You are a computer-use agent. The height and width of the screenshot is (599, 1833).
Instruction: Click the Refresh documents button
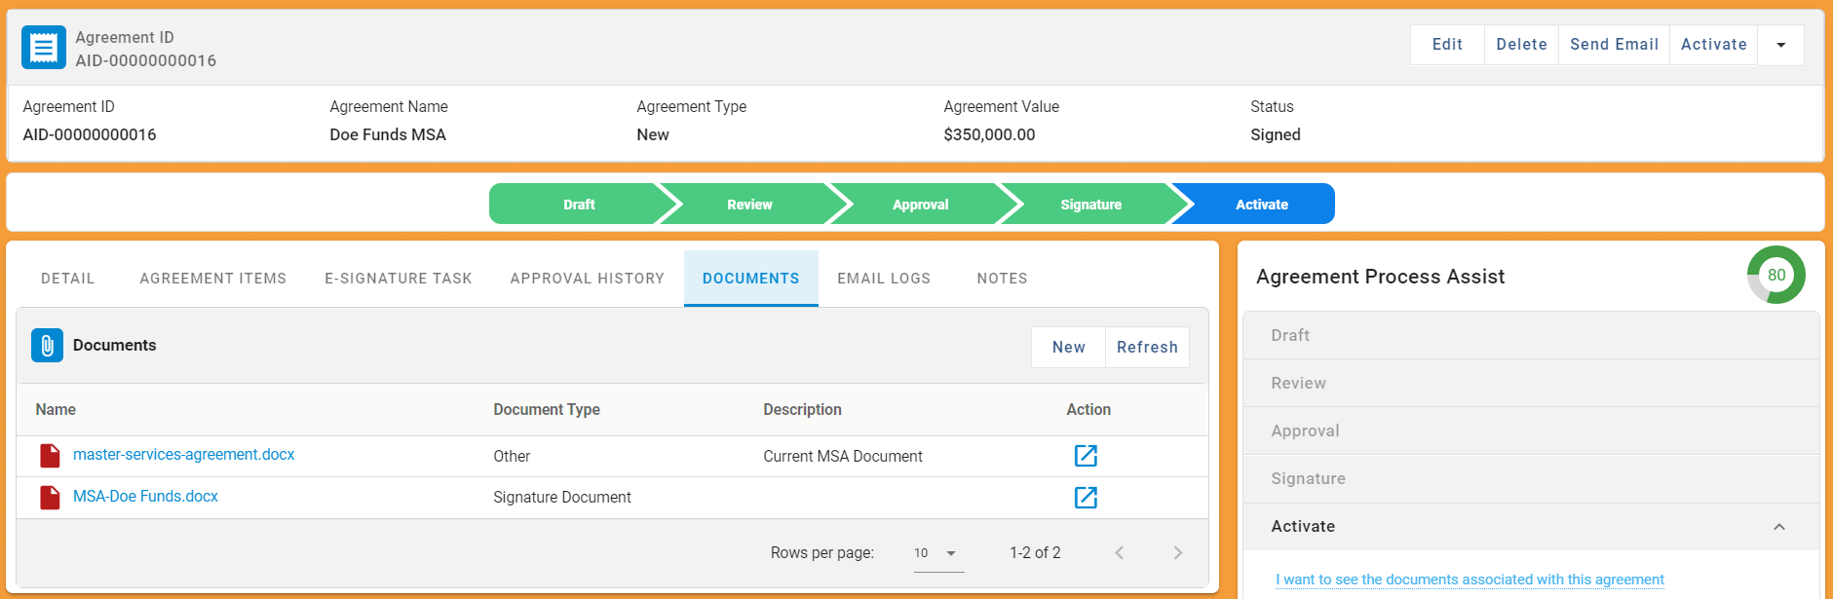(1147, 348)
